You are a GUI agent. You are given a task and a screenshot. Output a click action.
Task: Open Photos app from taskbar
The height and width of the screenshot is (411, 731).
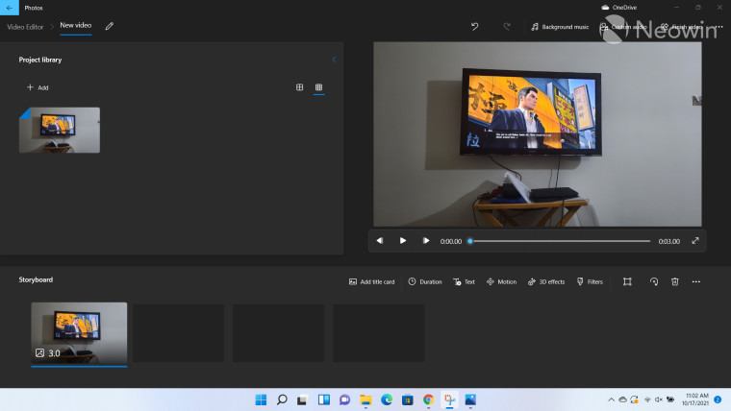tap(470, 399)
